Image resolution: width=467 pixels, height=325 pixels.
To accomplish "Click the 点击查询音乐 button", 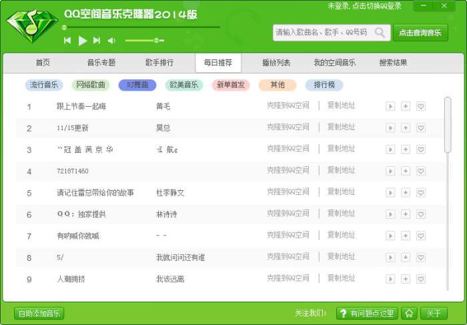I will [420, 33].
